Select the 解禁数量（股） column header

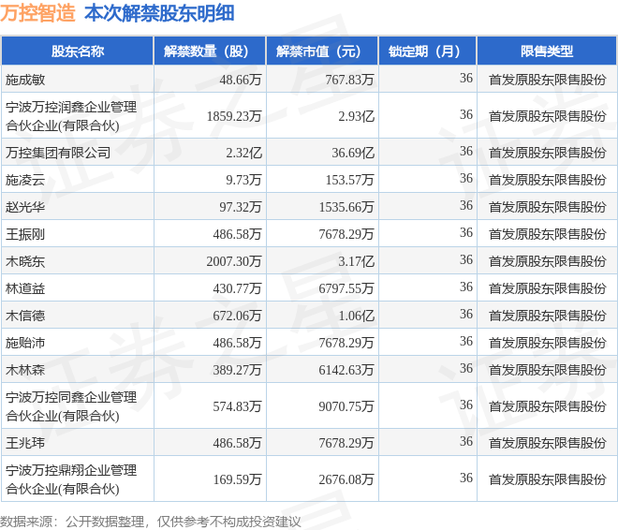[x=210, y=52]
